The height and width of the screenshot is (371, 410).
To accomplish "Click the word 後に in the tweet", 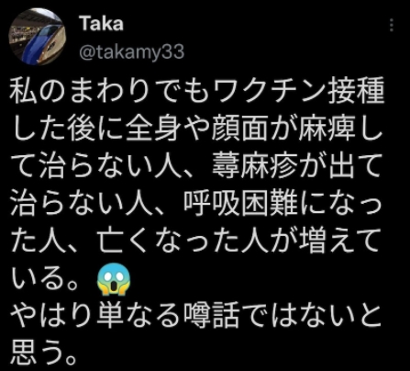I will (x=97, y=129).
